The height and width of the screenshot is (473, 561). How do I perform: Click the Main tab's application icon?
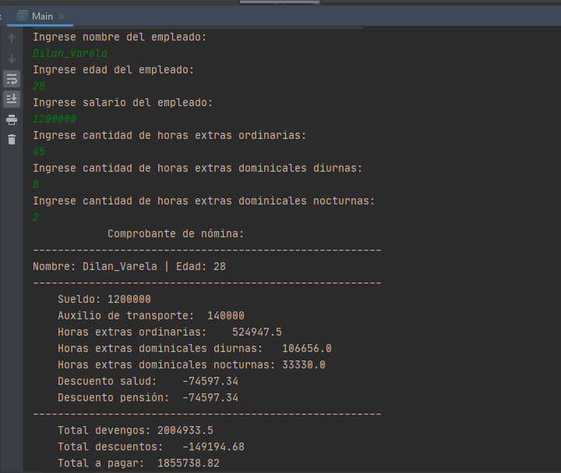[x=23, y=16]
